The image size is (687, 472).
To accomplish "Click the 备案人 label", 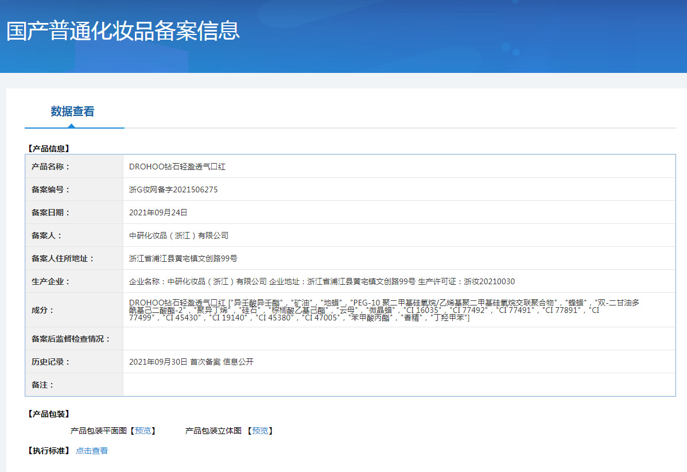I will 46,235.
